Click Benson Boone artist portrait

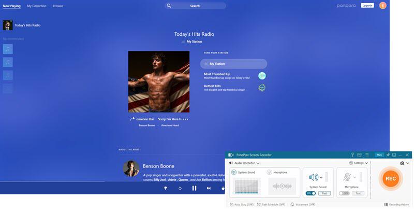(131, 169)
